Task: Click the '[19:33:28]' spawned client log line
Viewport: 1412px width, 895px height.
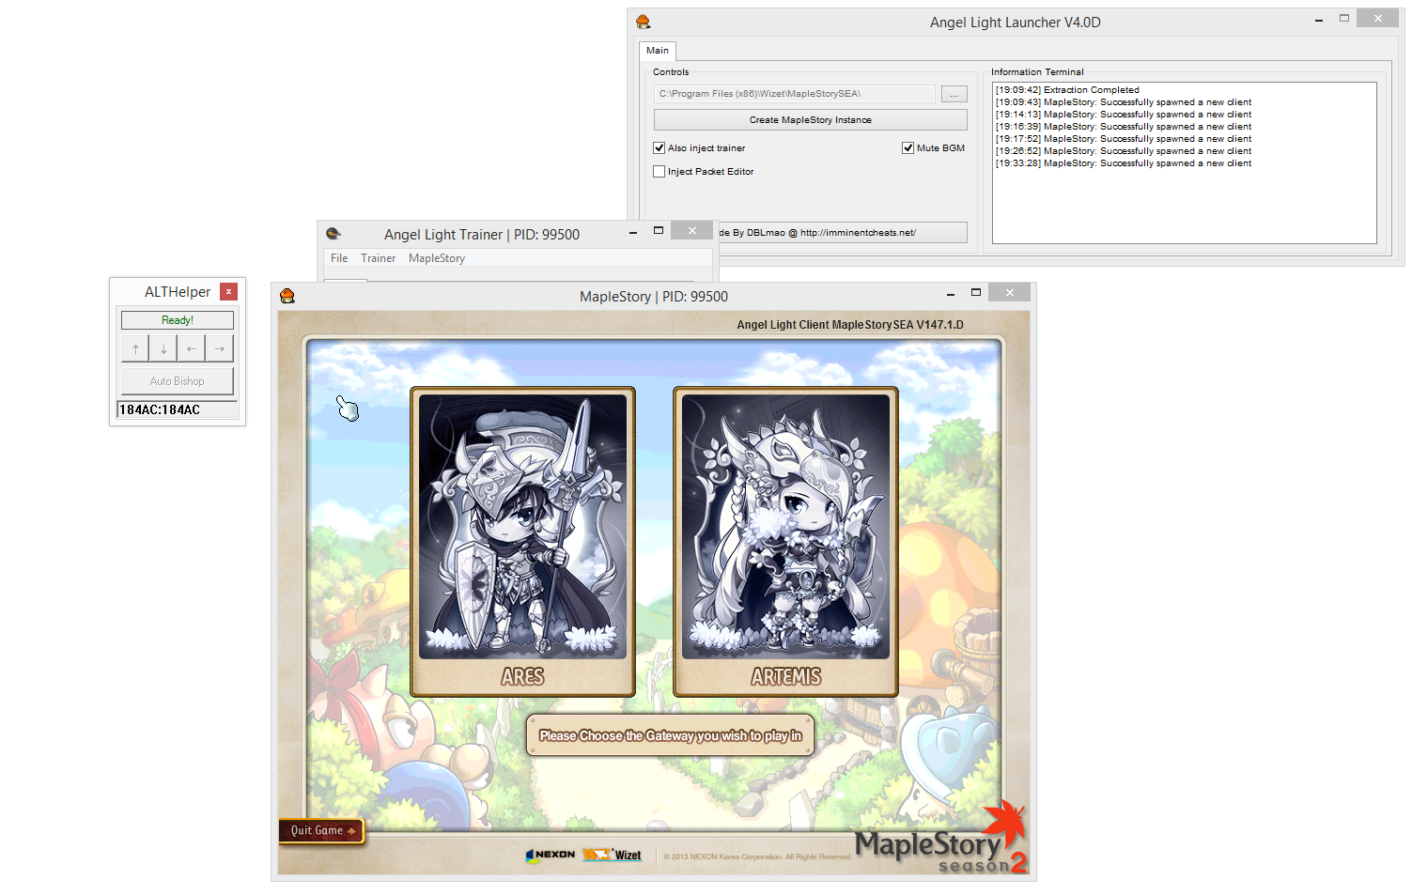Action: [x=1124, y=163]
